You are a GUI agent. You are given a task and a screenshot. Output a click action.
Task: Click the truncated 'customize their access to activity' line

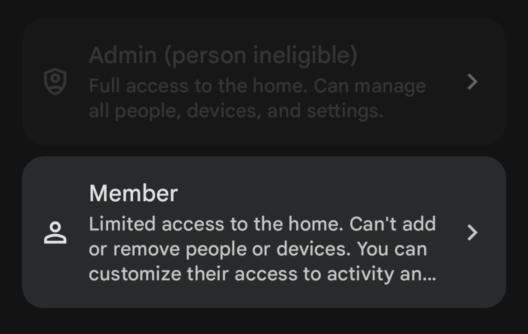tap(262, 274)
